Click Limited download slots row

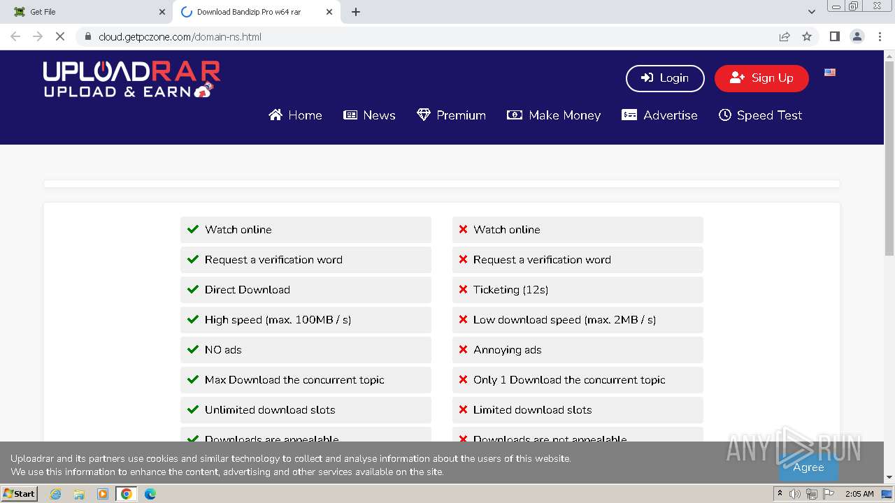coord(578,410)
